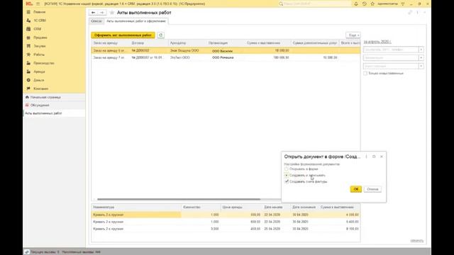Click the second filter input field
The width and height of the screenshot is (454, 255).
391,58
